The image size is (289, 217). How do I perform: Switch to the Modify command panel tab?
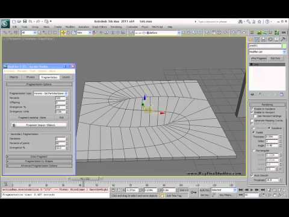pyautogui.click(x=257, y=40)
